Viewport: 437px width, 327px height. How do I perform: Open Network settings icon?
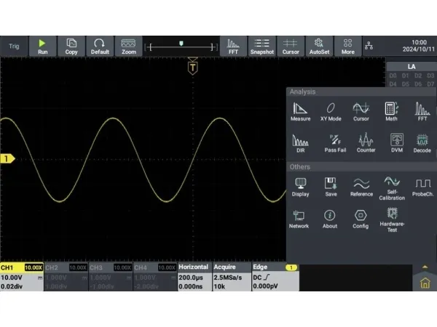coord(299,219)
